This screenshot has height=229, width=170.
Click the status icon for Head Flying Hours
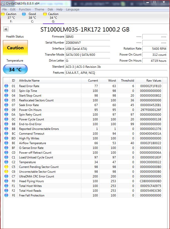pyautogui.click(x=6, y=181)
